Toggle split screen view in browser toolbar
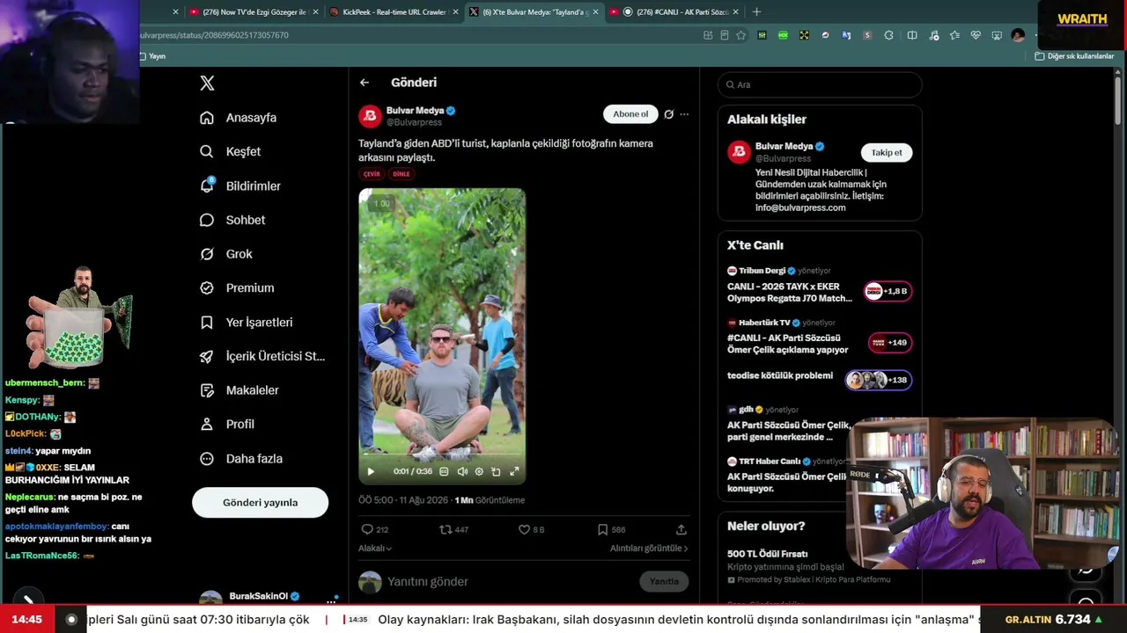 coord(912,35)
